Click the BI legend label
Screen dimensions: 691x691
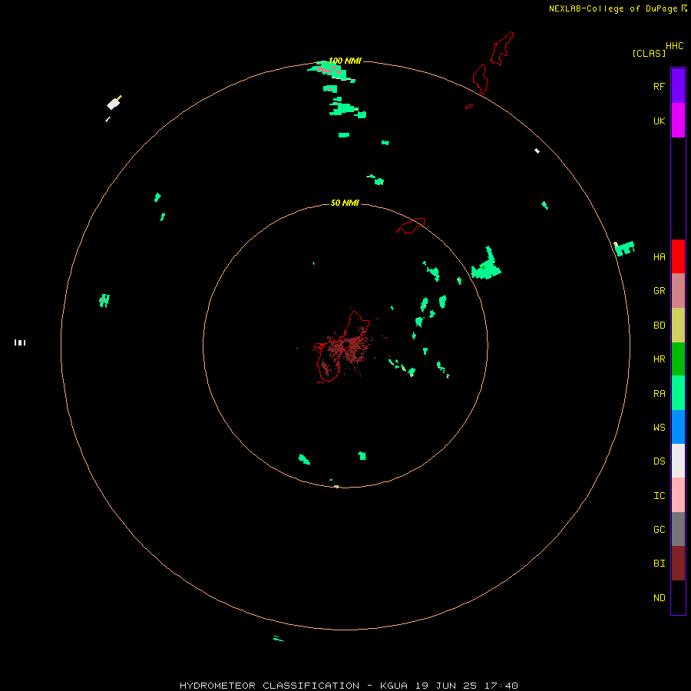pyautogui.click(x=659, y=564)
